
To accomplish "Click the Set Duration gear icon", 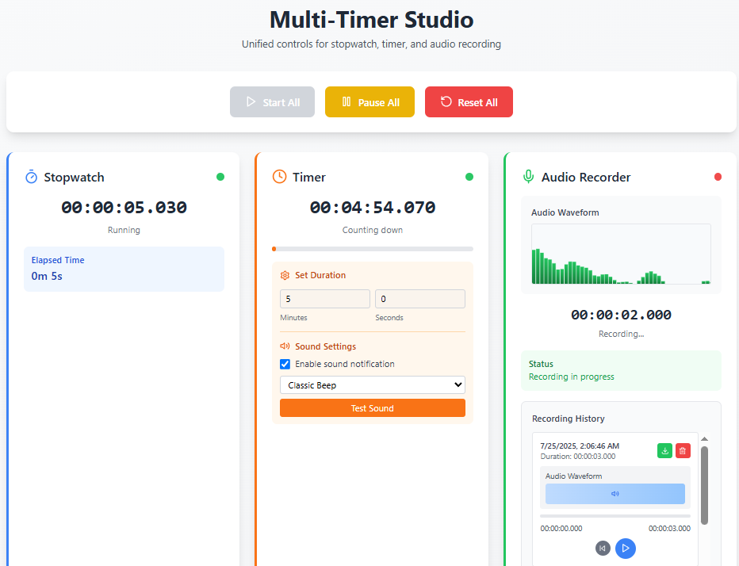I will [285, 275].
